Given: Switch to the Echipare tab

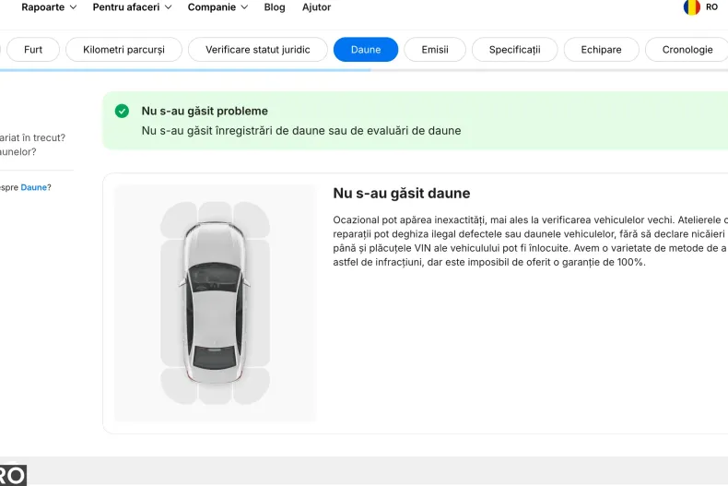Looking at the screenshot, I should 601,50.
